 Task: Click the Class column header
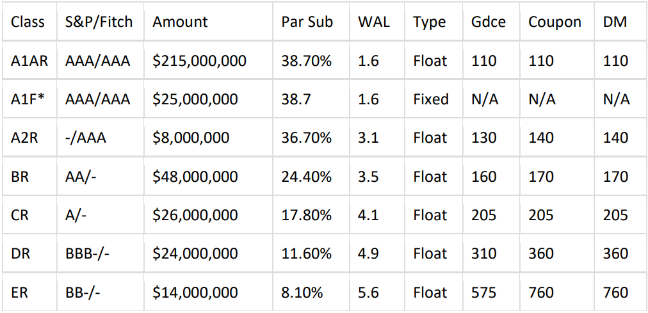[x=28, y=22]
